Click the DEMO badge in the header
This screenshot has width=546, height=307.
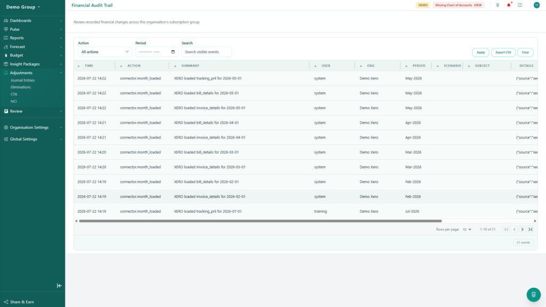tap(423, 5)
